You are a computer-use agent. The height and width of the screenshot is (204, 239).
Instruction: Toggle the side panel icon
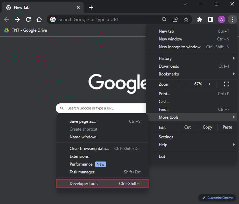click(211, 19)
